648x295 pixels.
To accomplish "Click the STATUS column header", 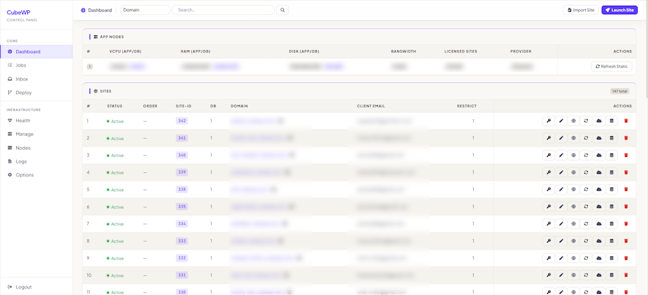I will (115, 106).
